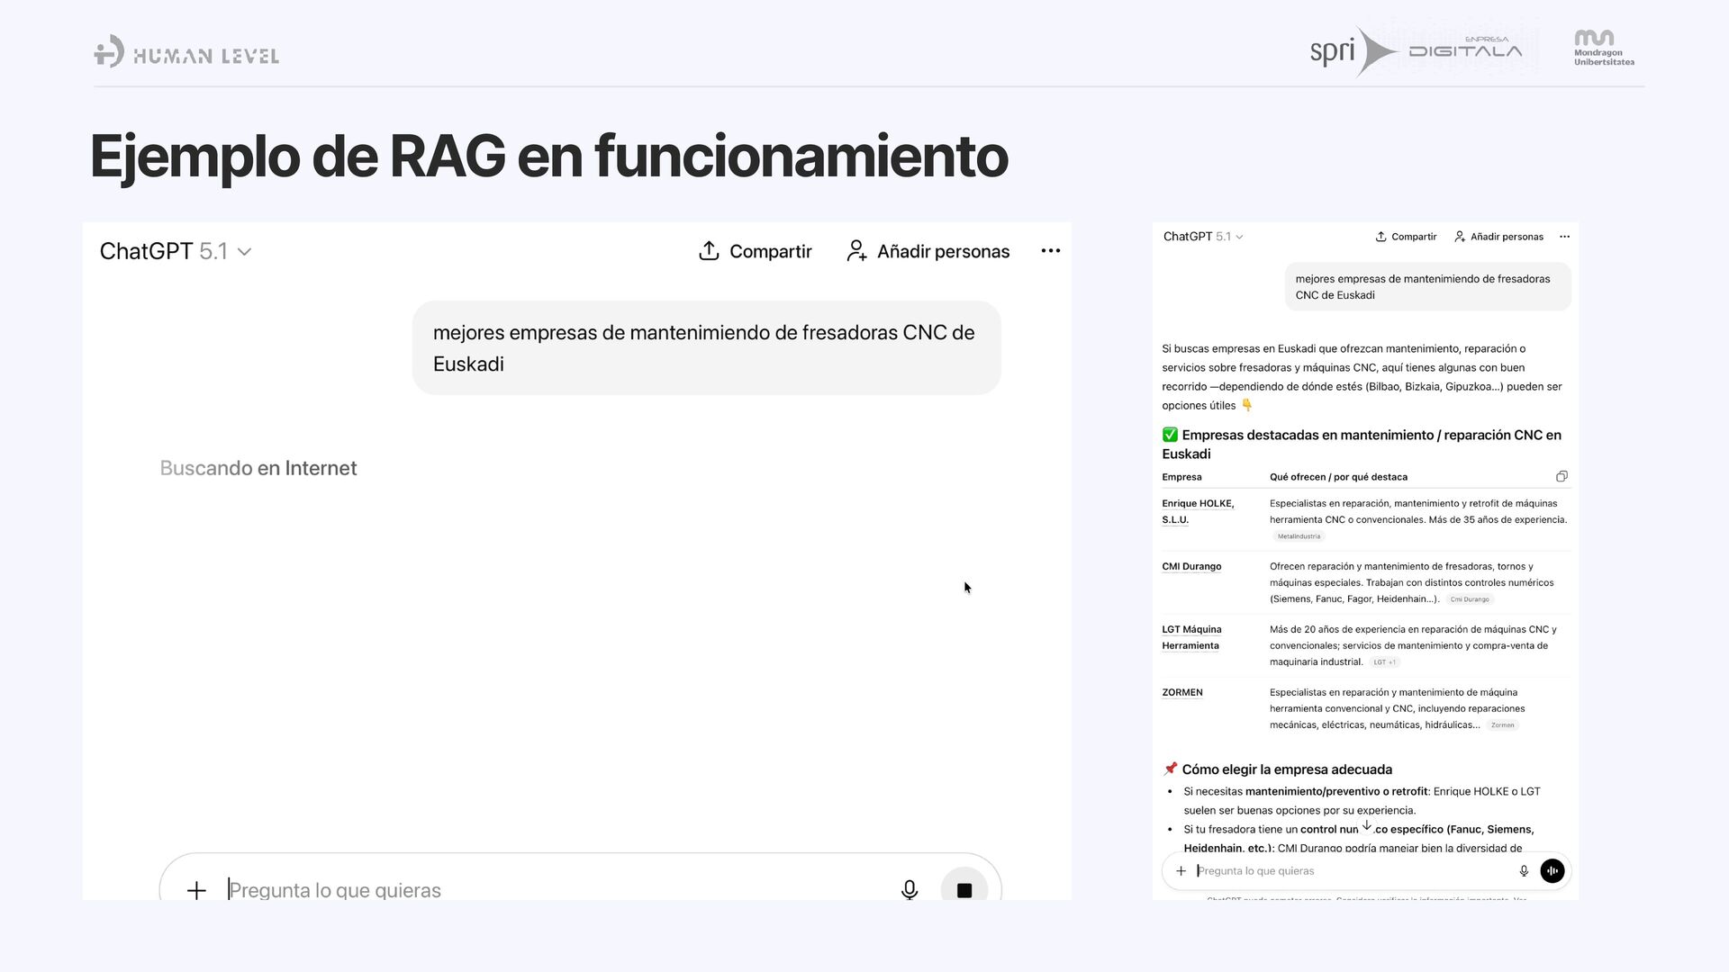Open the three-dots menu in large chat
1729x972 pixels.
1050,251
